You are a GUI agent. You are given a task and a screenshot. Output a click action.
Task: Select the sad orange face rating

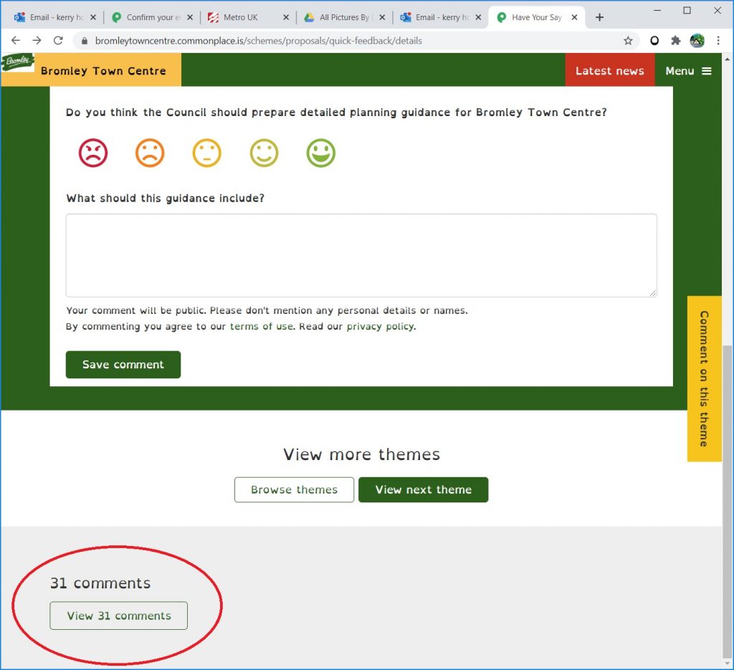pos(150,153)
